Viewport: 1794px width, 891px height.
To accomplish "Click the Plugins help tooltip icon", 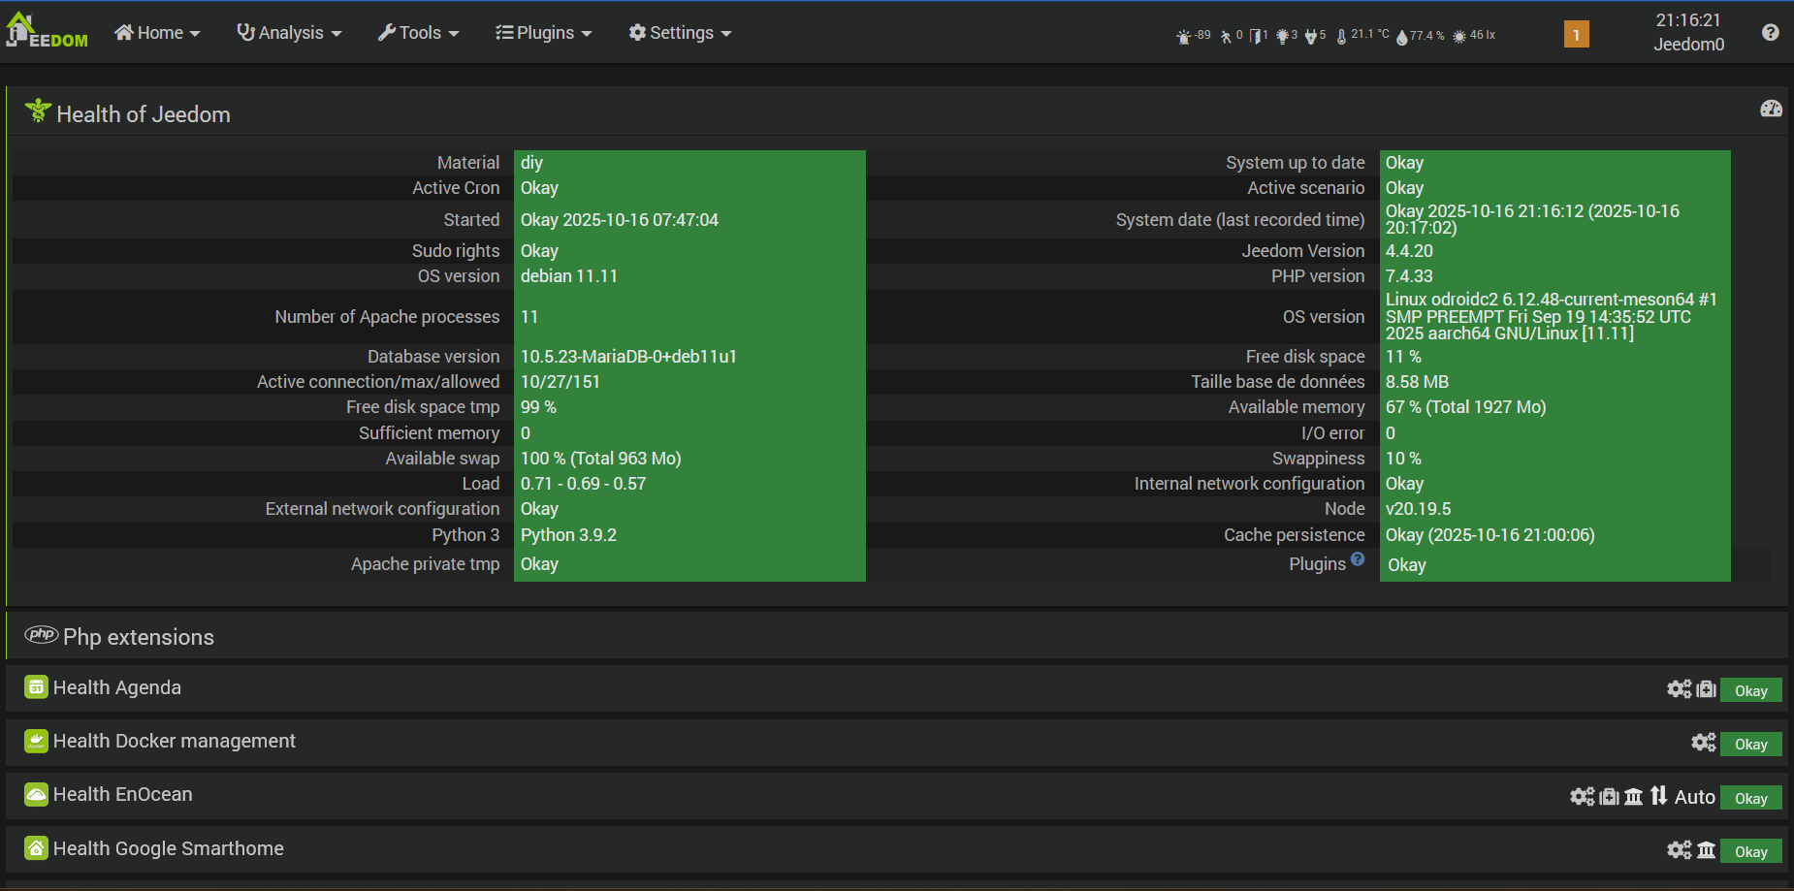I will [1358, 559].
